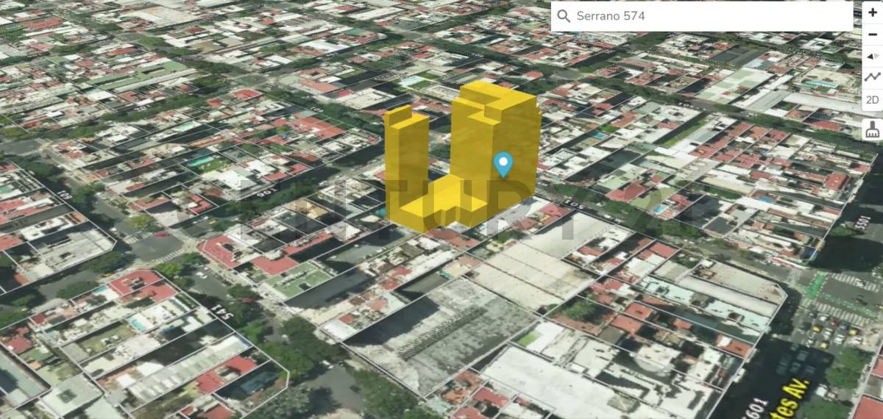
Task: Click the magnifier search icon
Action: point(564,16)
